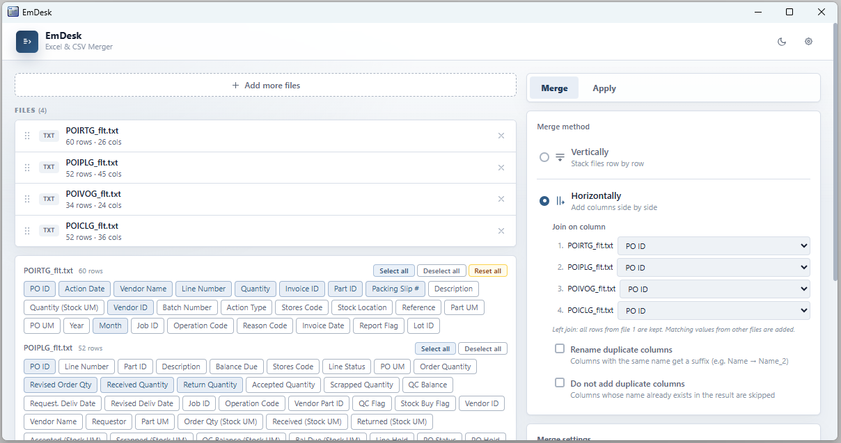This screenshot has height=443, width=841.
Task: Toggle the Part ID chip in POIRTG
Action: [345, 289]
